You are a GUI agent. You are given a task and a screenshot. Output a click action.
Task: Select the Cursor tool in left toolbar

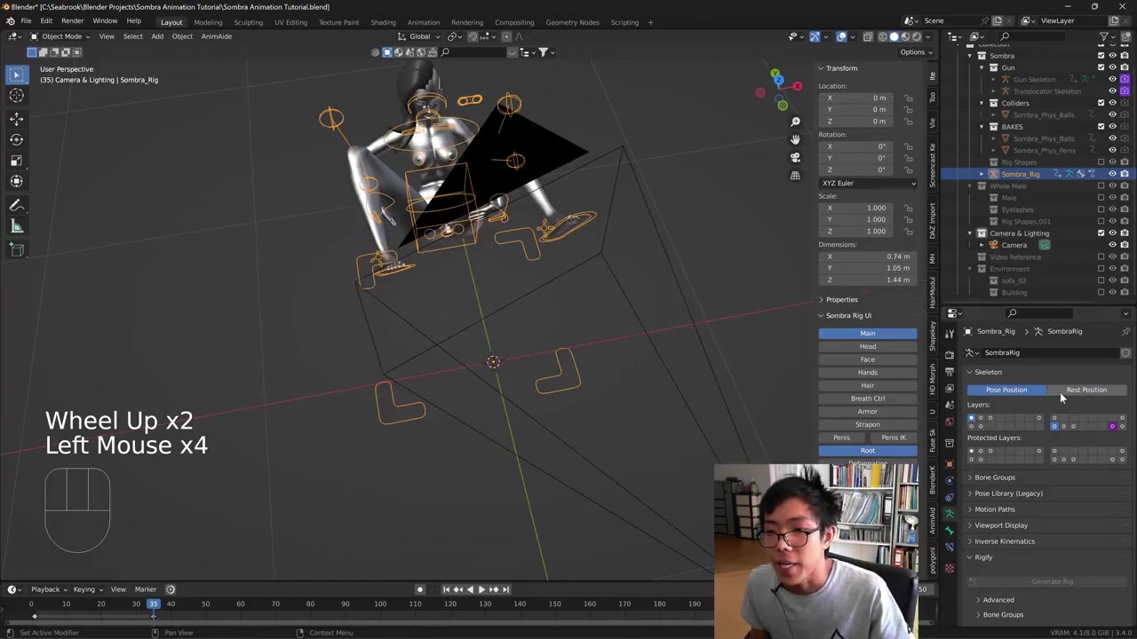[x=16, y=96]
